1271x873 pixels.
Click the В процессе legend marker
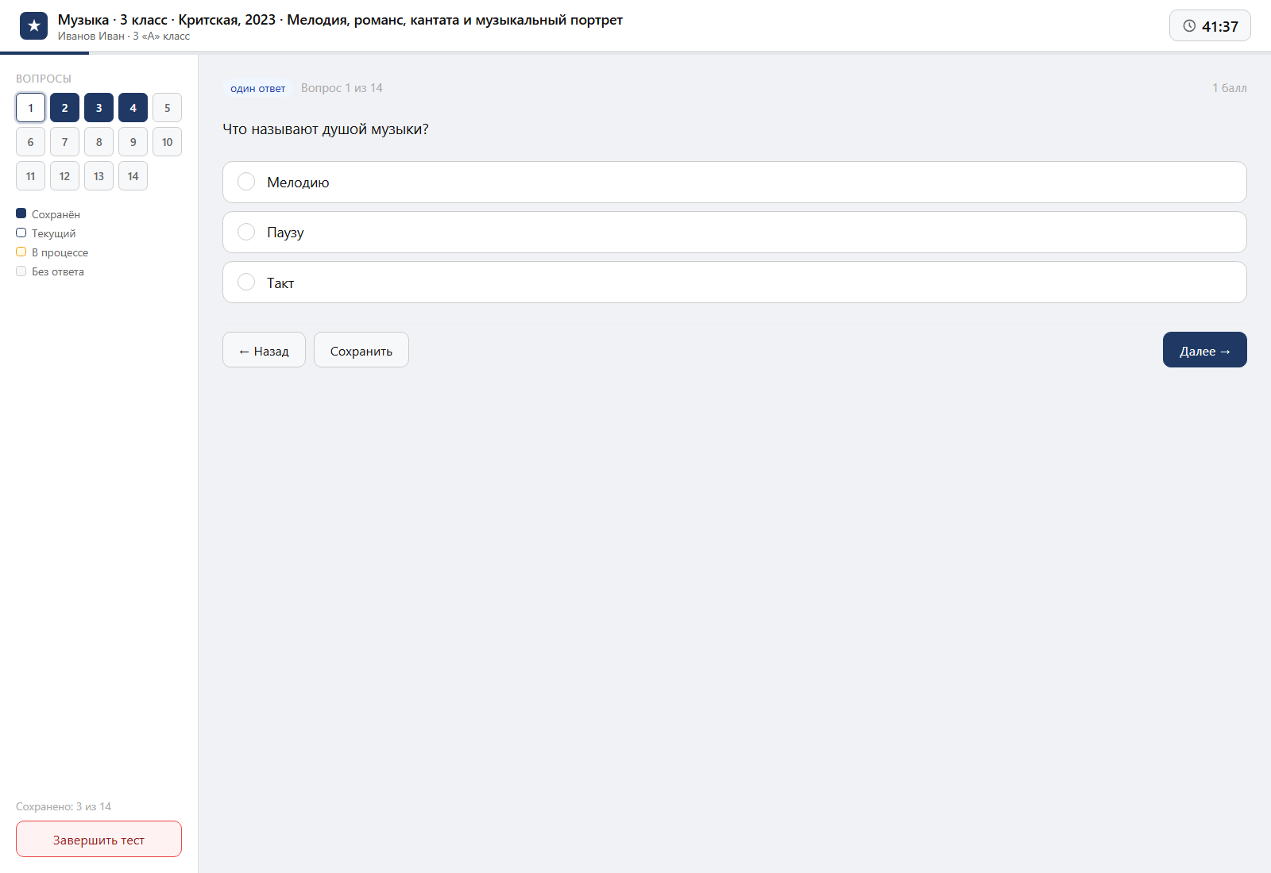click(21, 252)
